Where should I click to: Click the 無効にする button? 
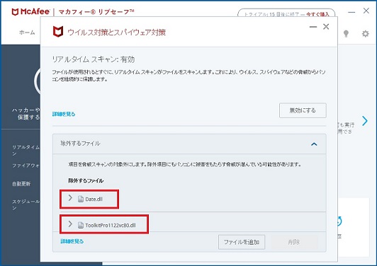(303, 110)
